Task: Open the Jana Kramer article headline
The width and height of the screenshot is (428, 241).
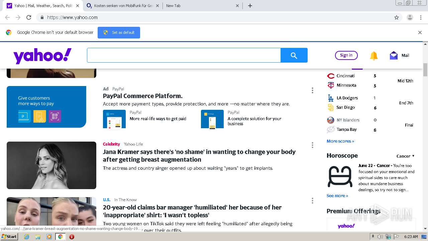Action: [x=199, y=156]
